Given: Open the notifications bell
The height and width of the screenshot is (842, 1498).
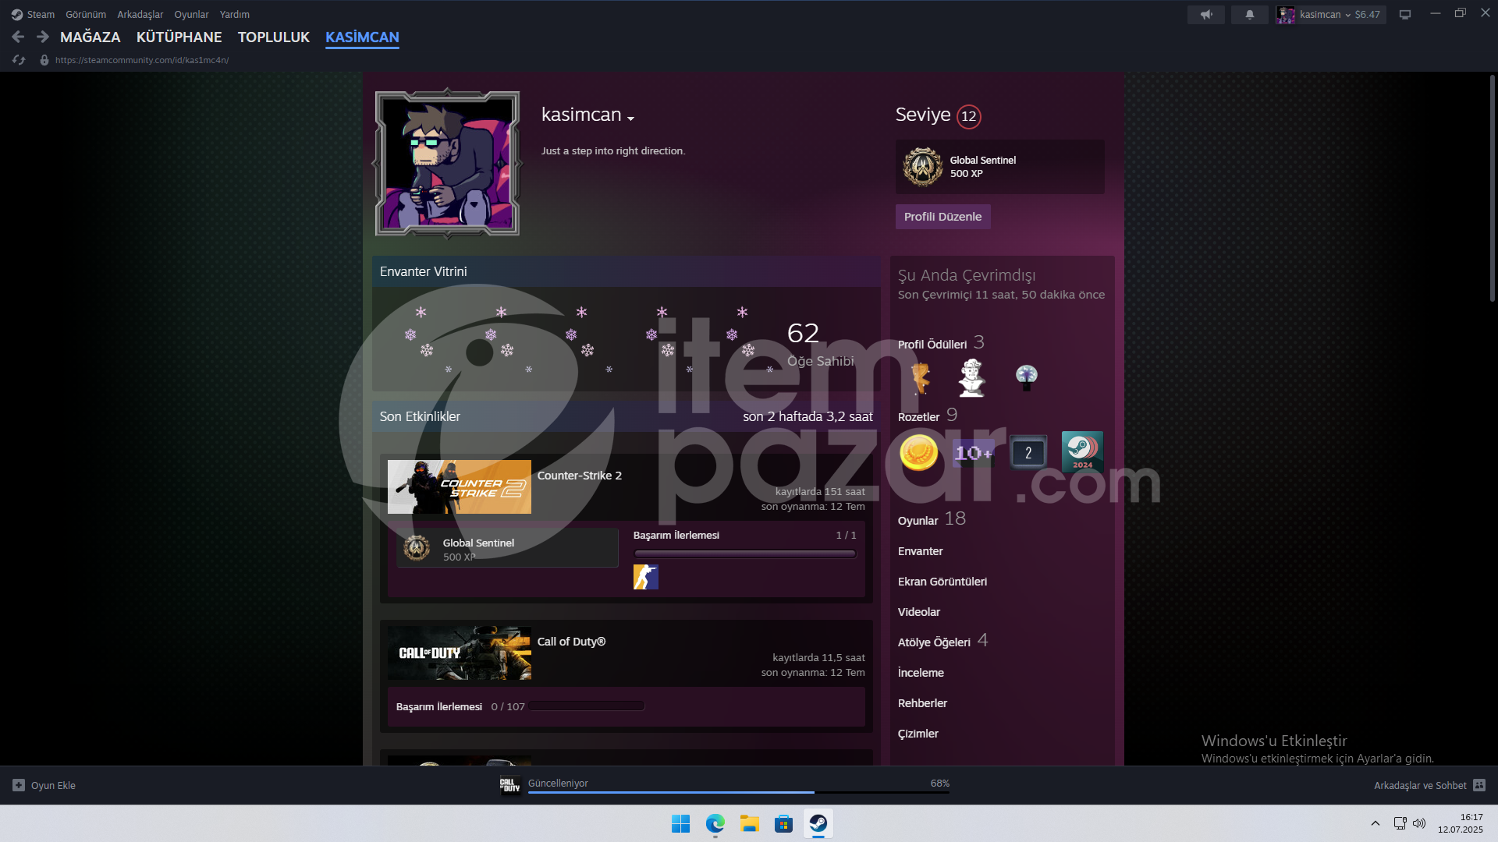Looking at the screenshot, I should (1250, 15).
